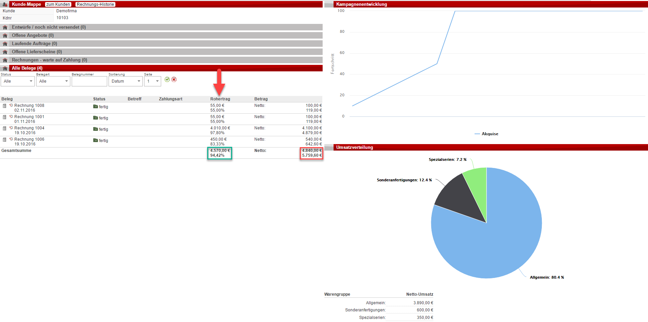The width and height of the screenshot is (648, 322).
Task: Click into the Belegnummer input field
Action: (89, 81)
